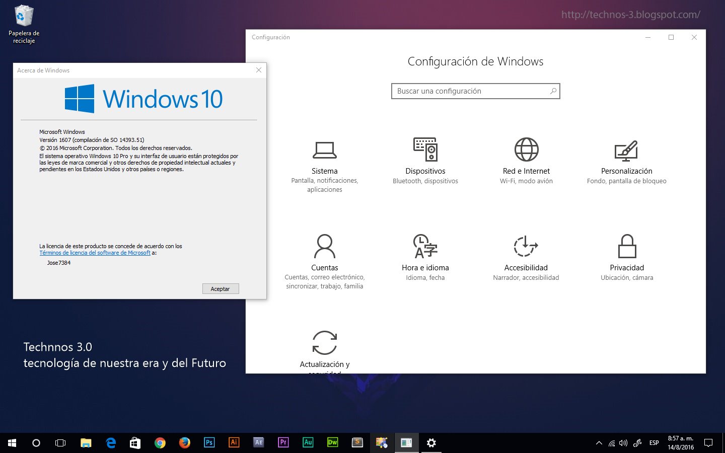Open the Windows Start menu
Screen dimensions: 725x453
12,443
